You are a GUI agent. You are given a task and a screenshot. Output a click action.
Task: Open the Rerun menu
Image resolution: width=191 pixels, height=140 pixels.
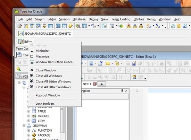pyautogui.click(x=151, y=19)
